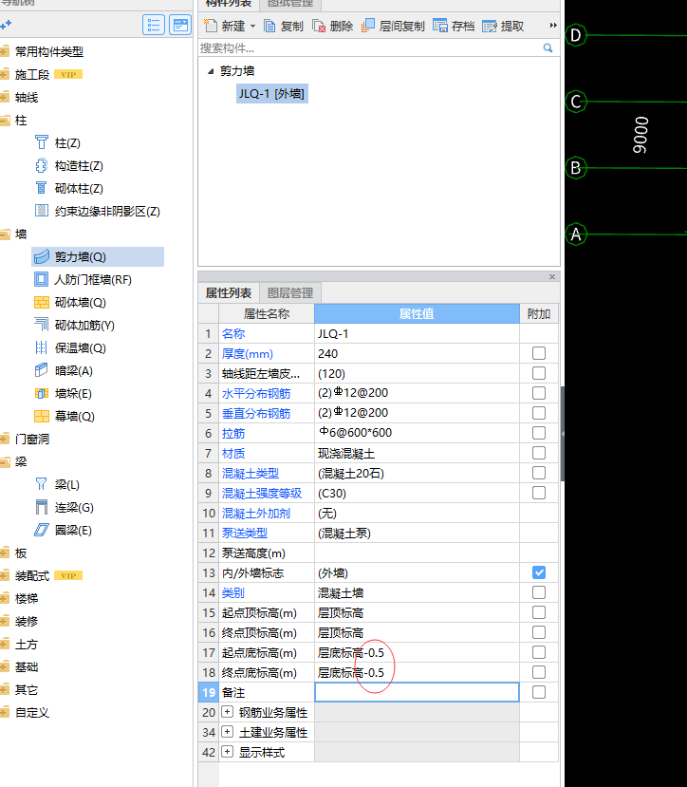Click the 复制 copy toolbar button

[284, 26]
